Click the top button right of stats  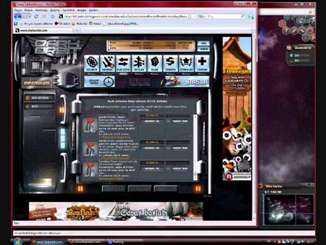click(x=203, y=43)
